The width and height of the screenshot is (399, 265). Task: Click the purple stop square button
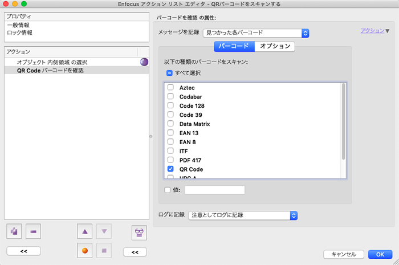(x=104, y=251)
